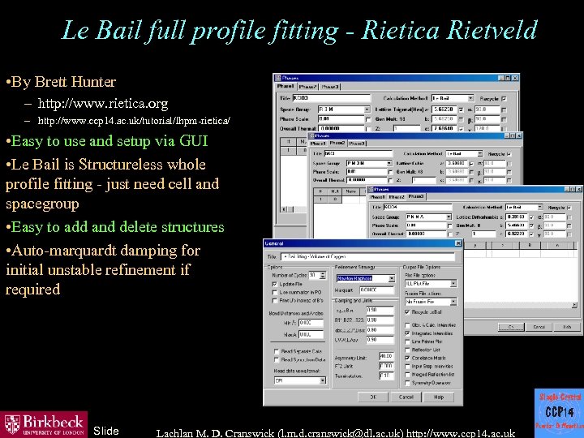This screenshot has height=438, width=584.
Task: Toggle the Update File checkbox
Action: (x=275, y=284)
